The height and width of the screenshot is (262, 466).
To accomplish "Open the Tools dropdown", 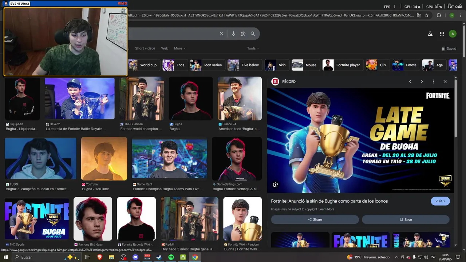I will (x=253, y=48).
